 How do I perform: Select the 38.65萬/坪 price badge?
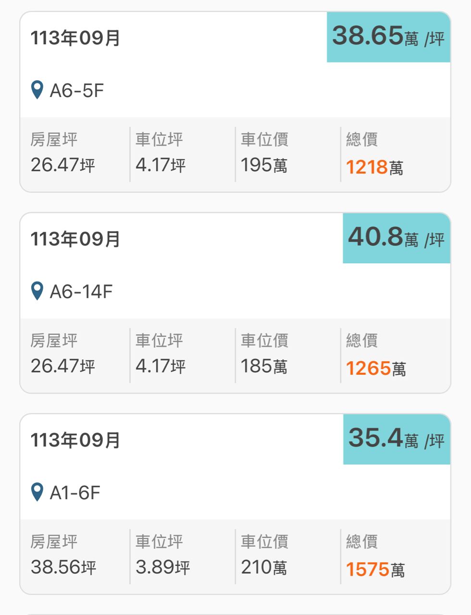[x=388, y=37]
